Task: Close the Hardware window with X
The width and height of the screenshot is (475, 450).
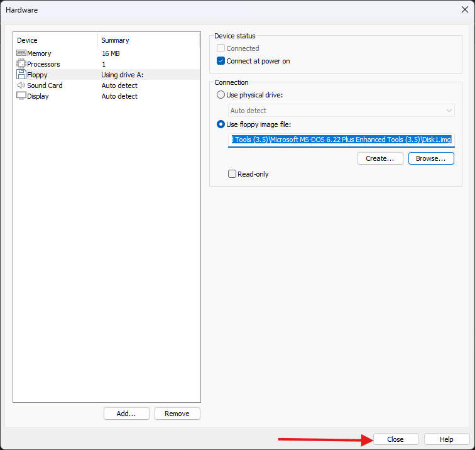Action: pos(464,9)
